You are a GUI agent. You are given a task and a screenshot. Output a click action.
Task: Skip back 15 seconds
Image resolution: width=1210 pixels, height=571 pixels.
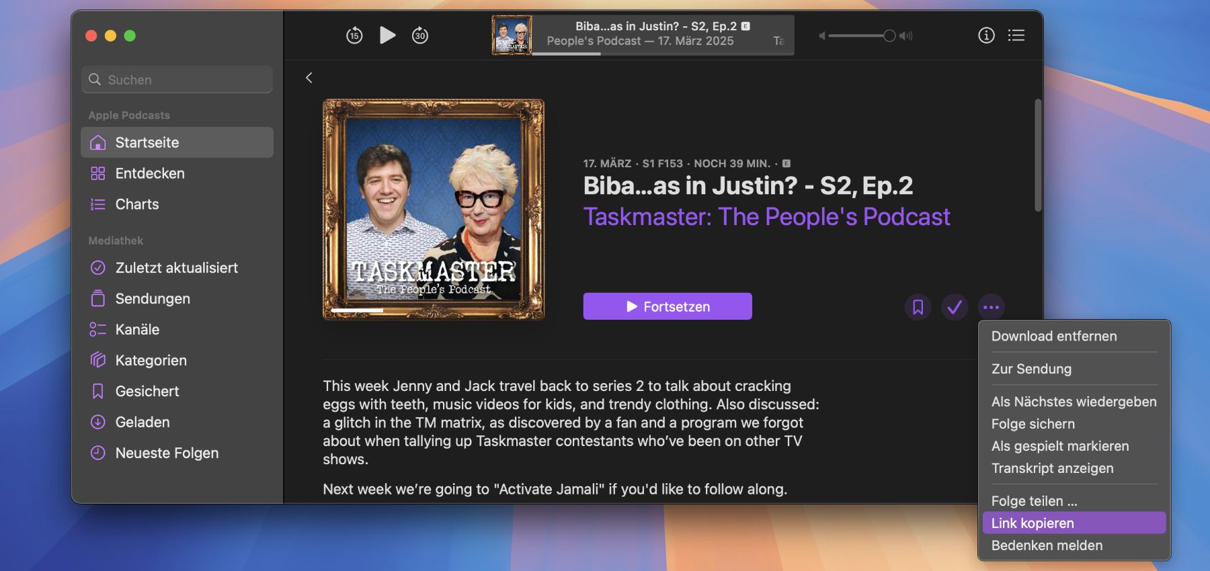(x=354, y=36)
